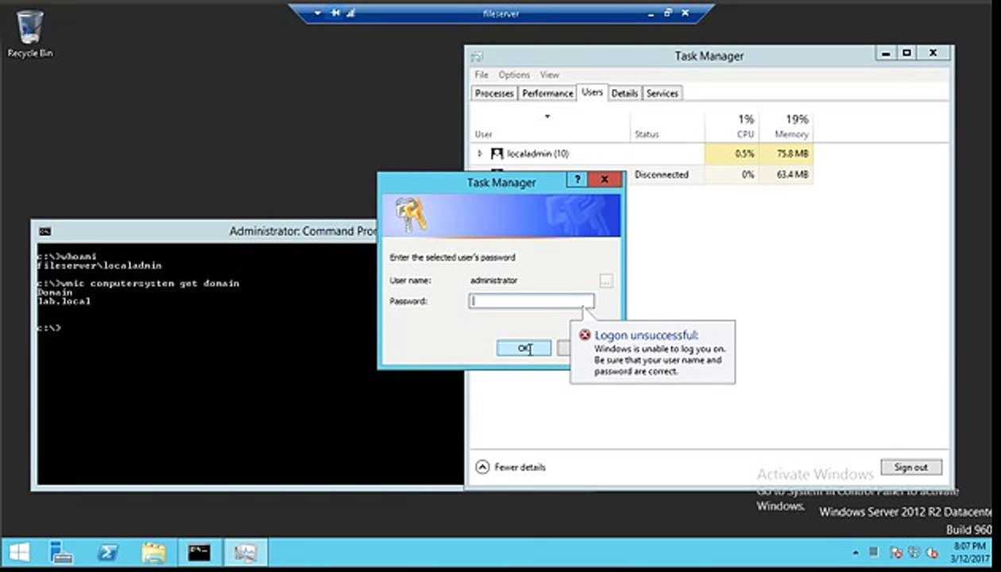
Task: Collapse with the Fewer details button
Action: (x=510, y=467)
